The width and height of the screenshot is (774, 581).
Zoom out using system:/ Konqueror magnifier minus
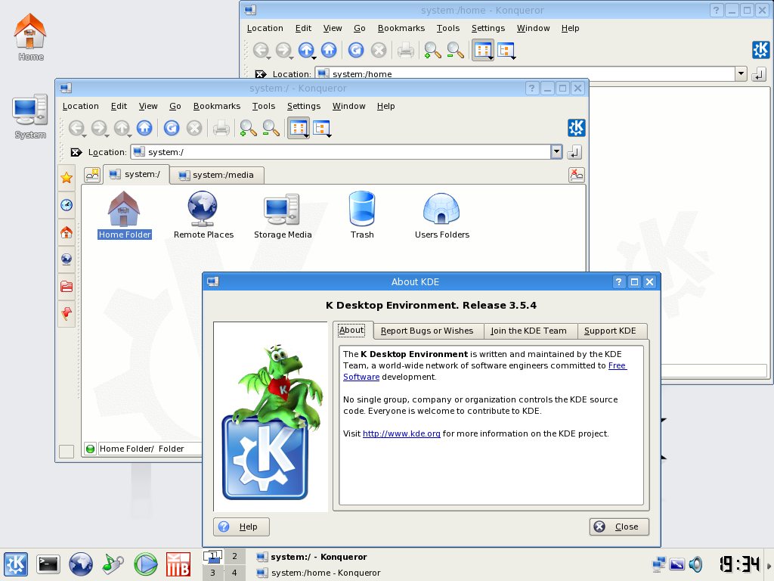271,128
